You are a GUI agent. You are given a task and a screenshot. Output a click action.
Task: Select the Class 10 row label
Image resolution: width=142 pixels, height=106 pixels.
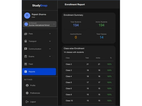(69, 101)
